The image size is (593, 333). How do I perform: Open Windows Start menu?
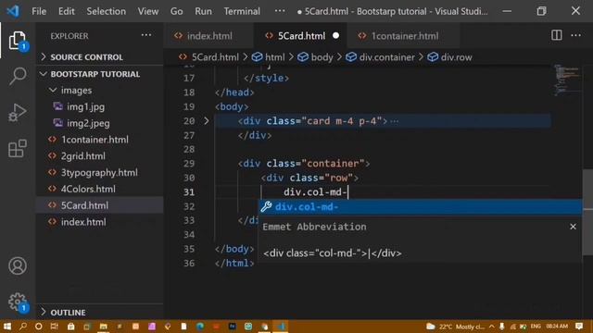pyautogui.click(x=6, y=327)
